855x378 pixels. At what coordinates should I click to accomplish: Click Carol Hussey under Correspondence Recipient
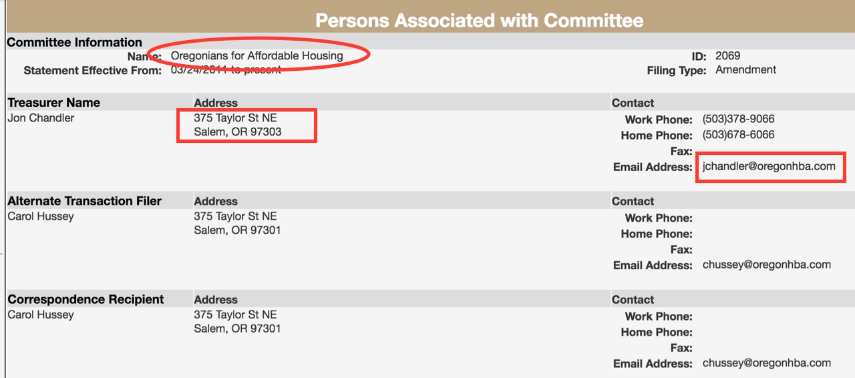41,315
